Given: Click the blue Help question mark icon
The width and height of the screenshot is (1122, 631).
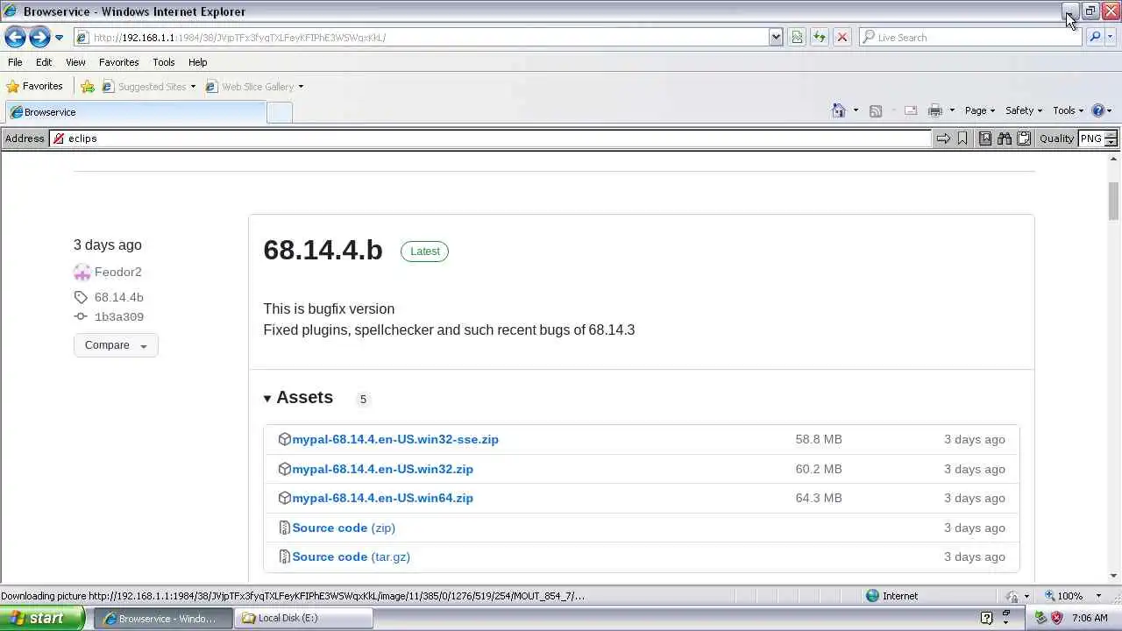Looking at the screenshot, I should pyautogui.click(x=1097, y=110).
